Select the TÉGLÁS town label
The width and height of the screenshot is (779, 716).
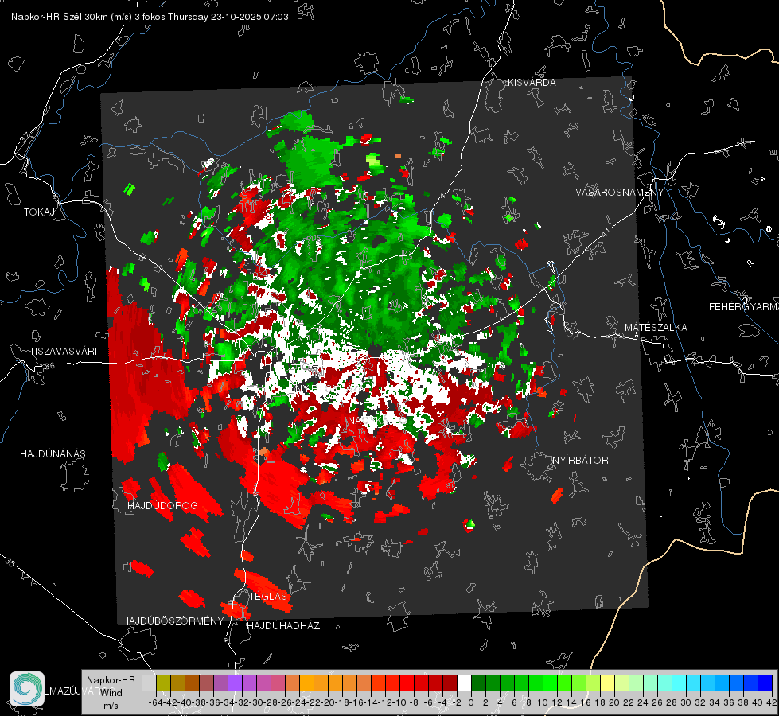(x=268, y=596)
